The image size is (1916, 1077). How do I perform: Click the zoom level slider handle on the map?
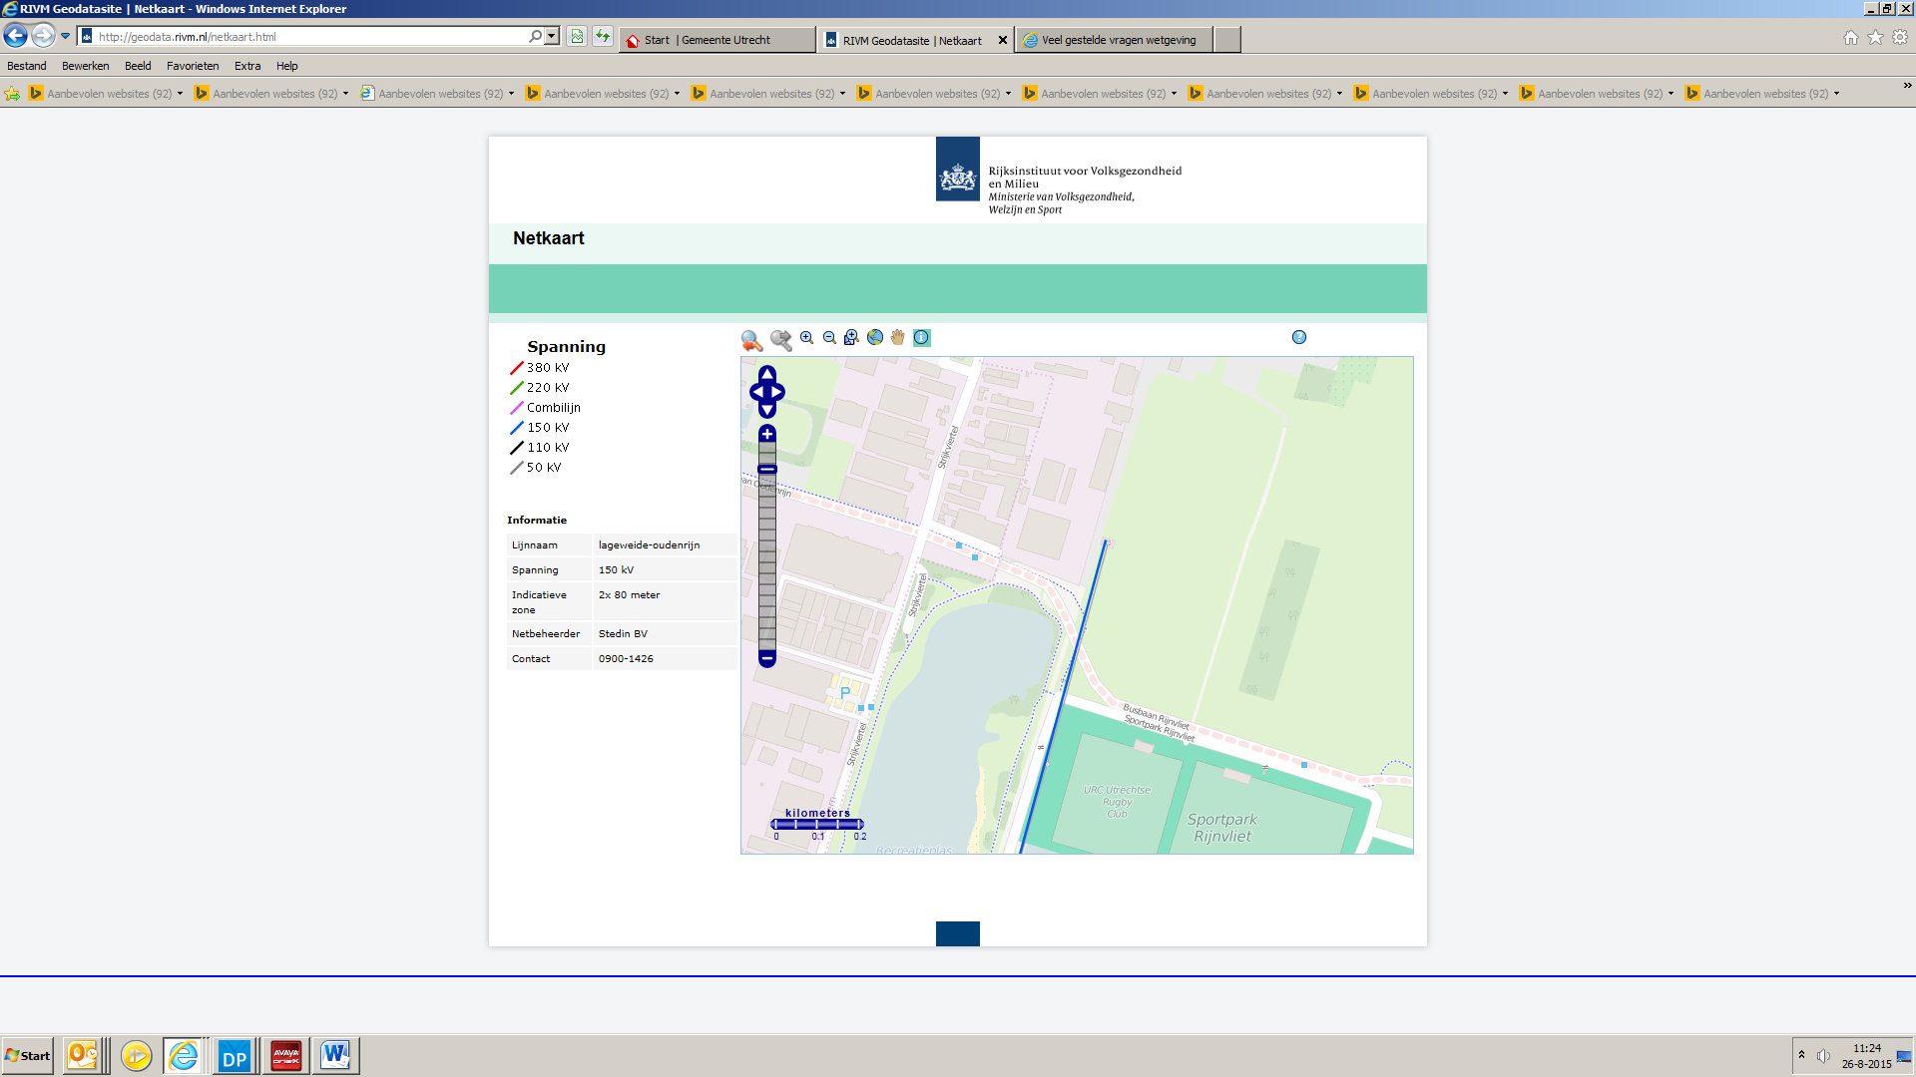click(766, 469)
